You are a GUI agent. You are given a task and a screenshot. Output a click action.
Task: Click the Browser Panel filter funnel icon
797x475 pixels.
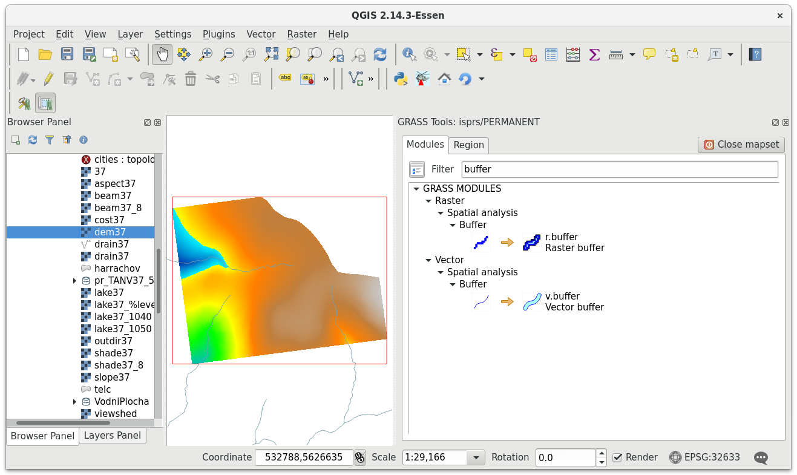point(50,140)
